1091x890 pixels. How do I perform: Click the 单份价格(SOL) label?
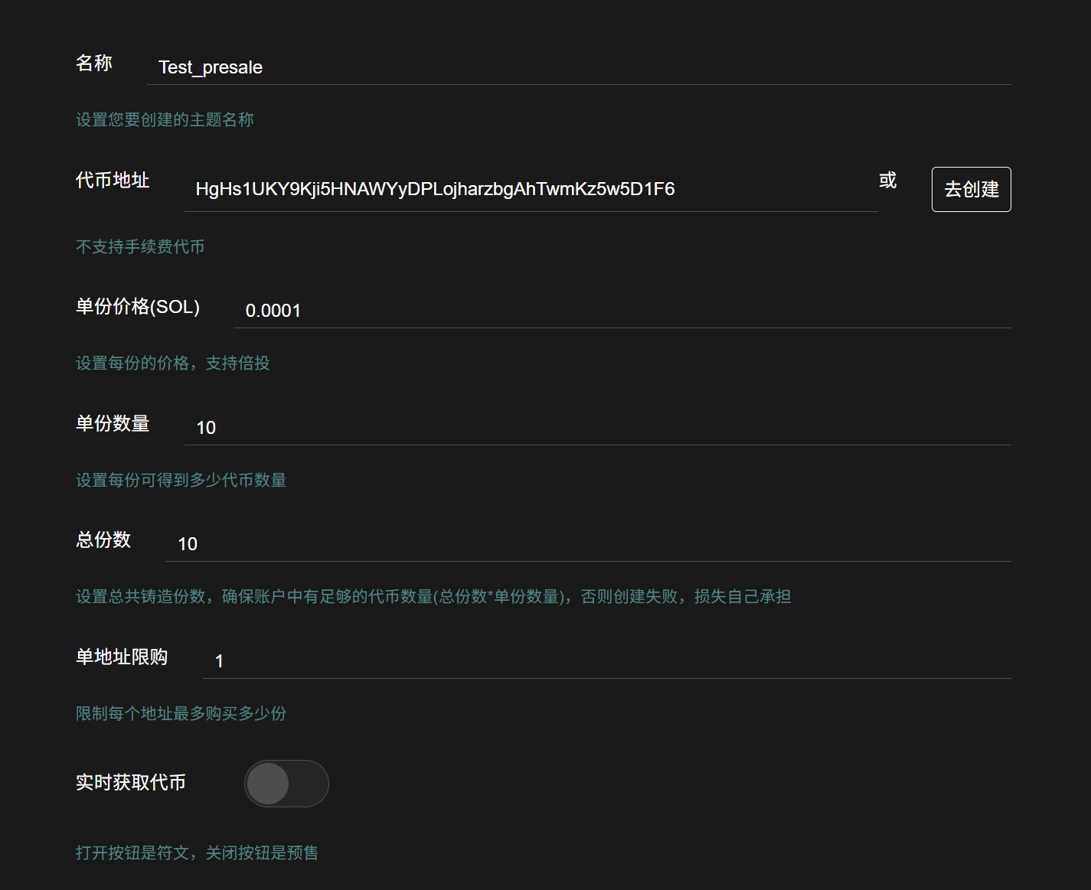point(138,307)
